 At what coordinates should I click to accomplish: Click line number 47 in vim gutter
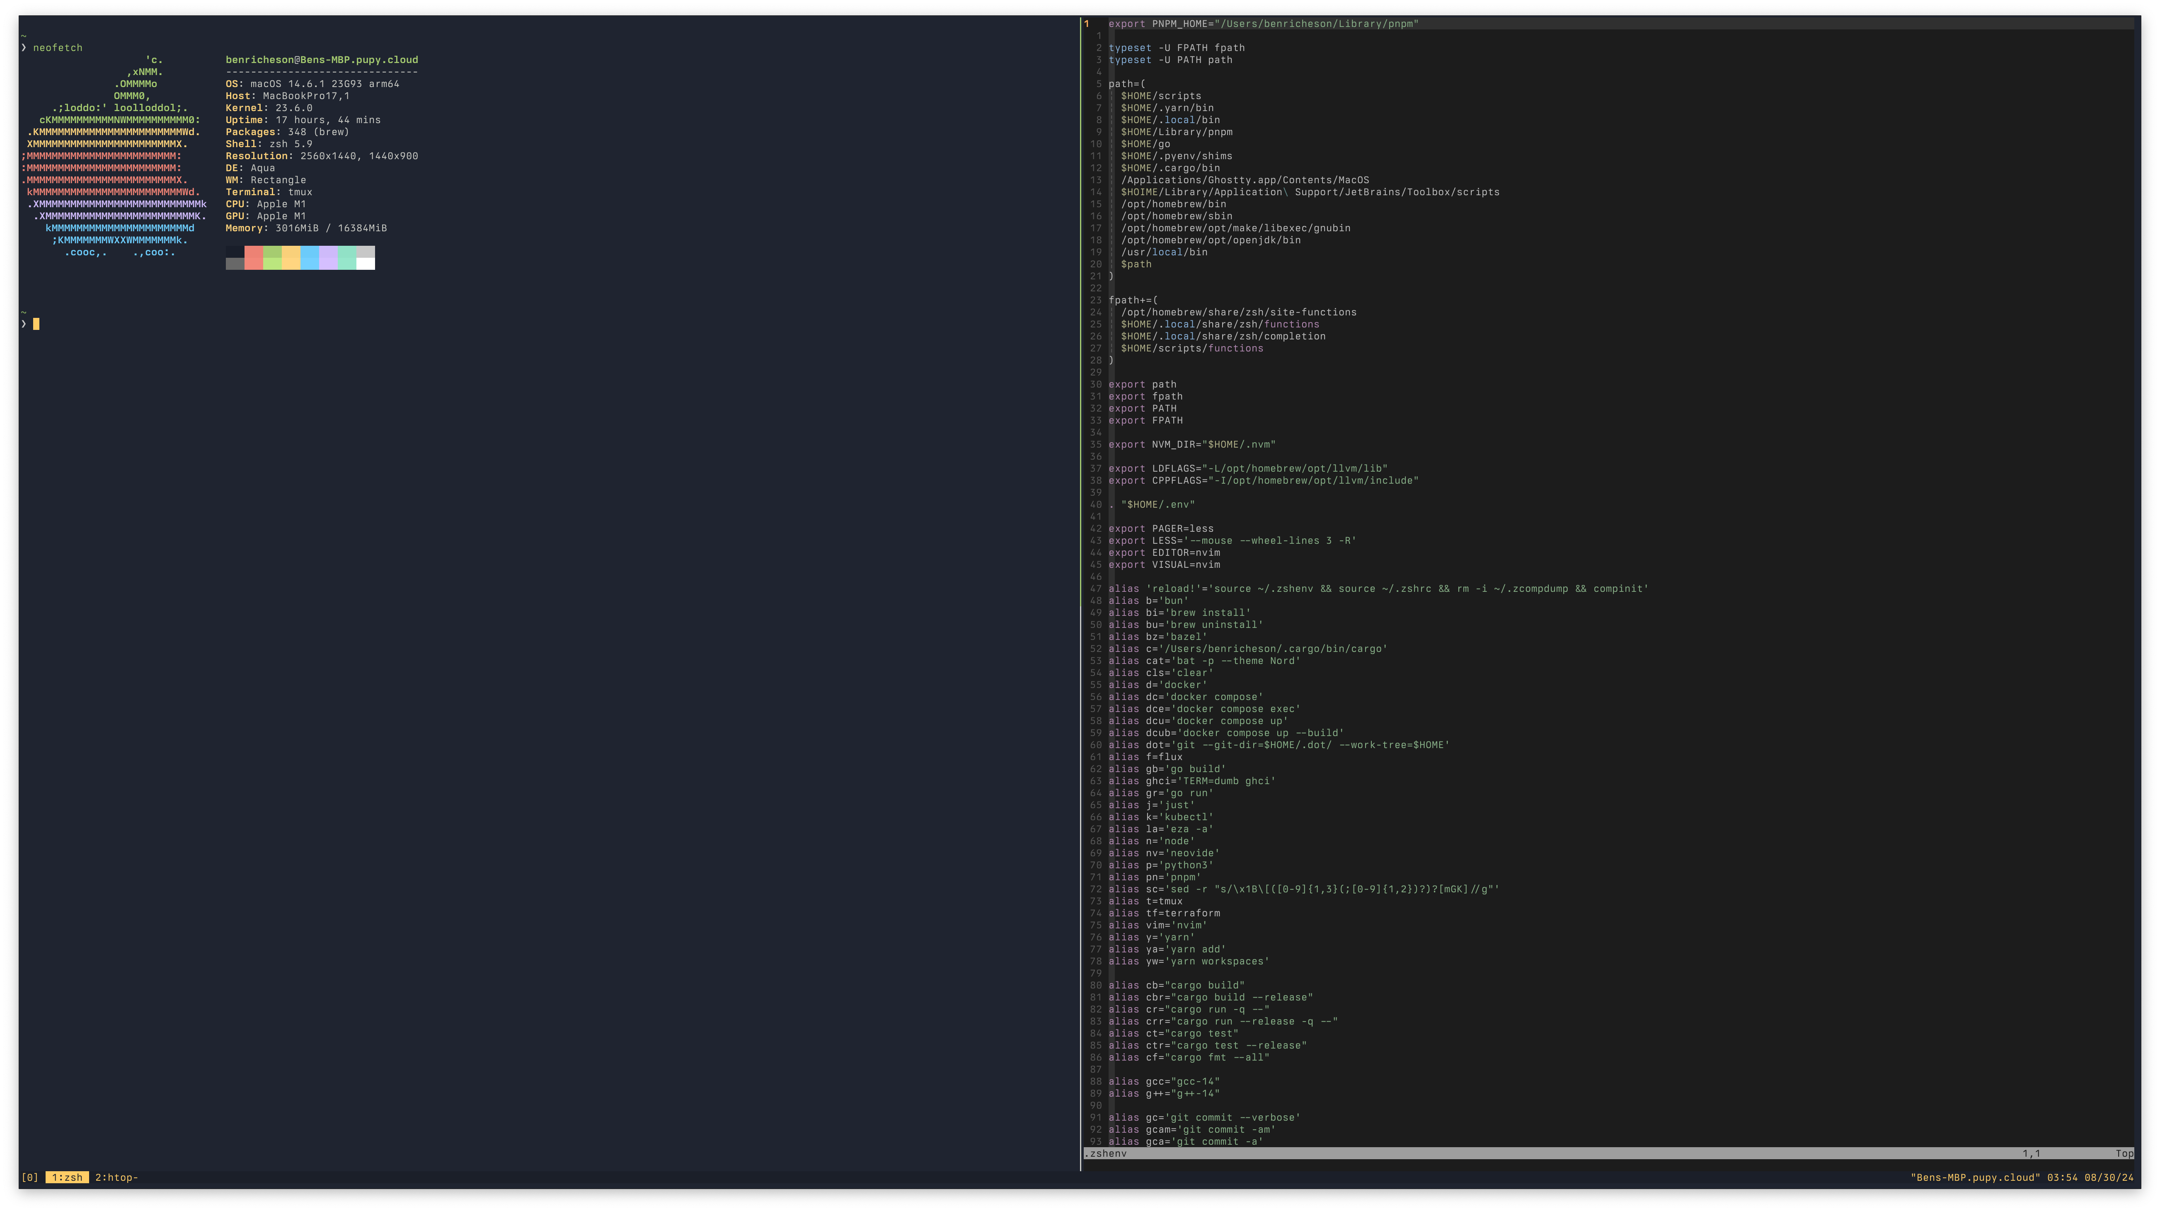[1095, 589]
